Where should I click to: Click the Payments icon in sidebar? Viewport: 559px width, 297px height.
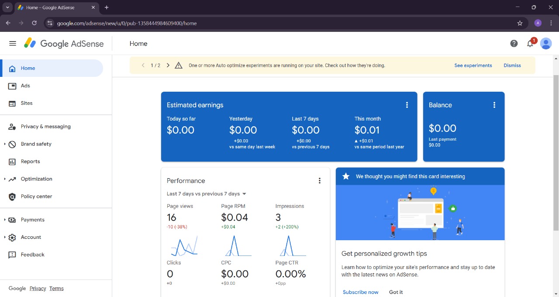pyautogui.click(x=12, y=220)
